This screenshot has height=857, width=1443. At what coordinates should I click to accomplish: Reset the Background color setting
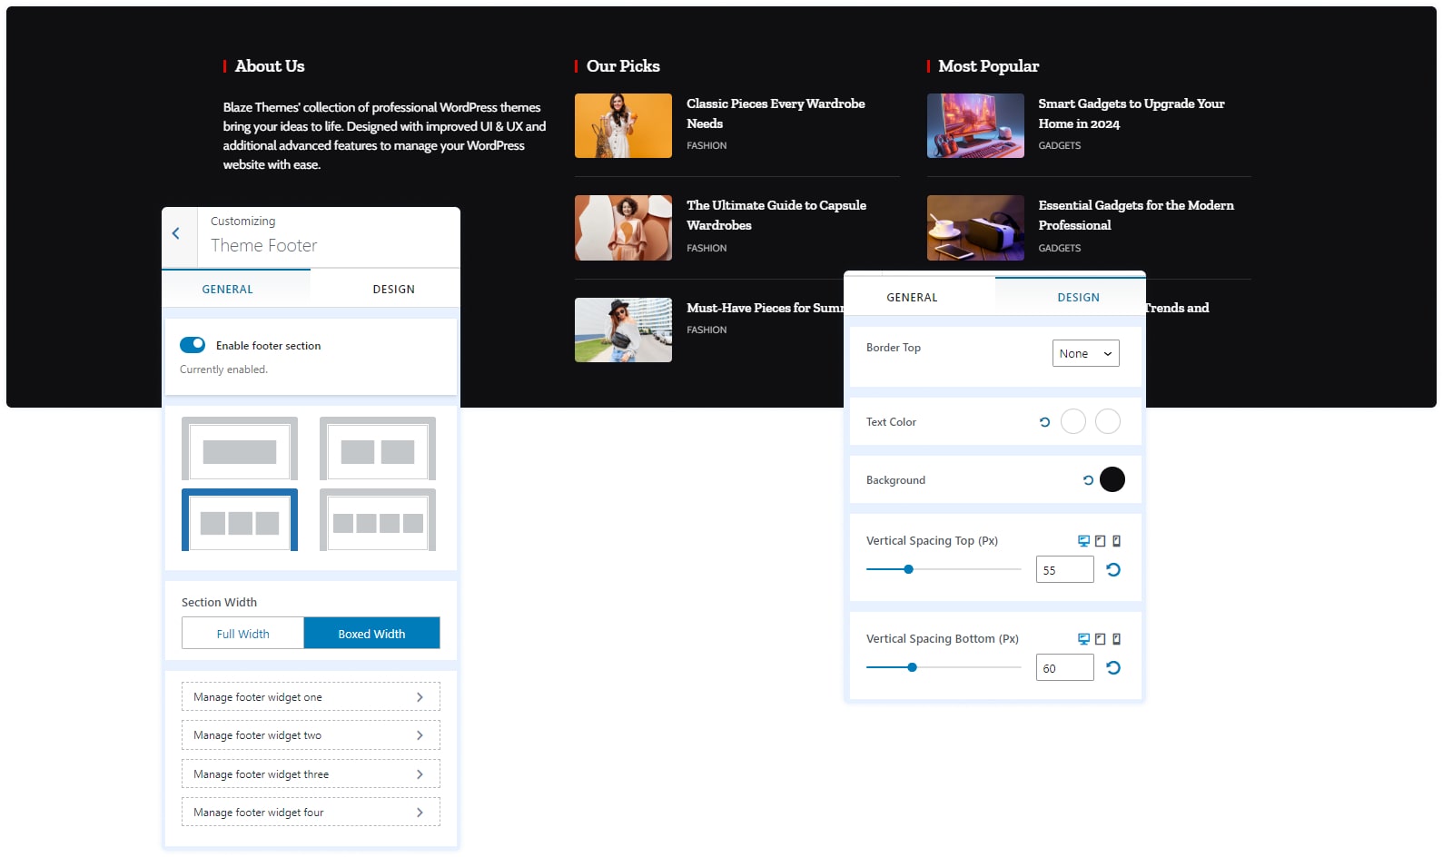[1088, 480]
